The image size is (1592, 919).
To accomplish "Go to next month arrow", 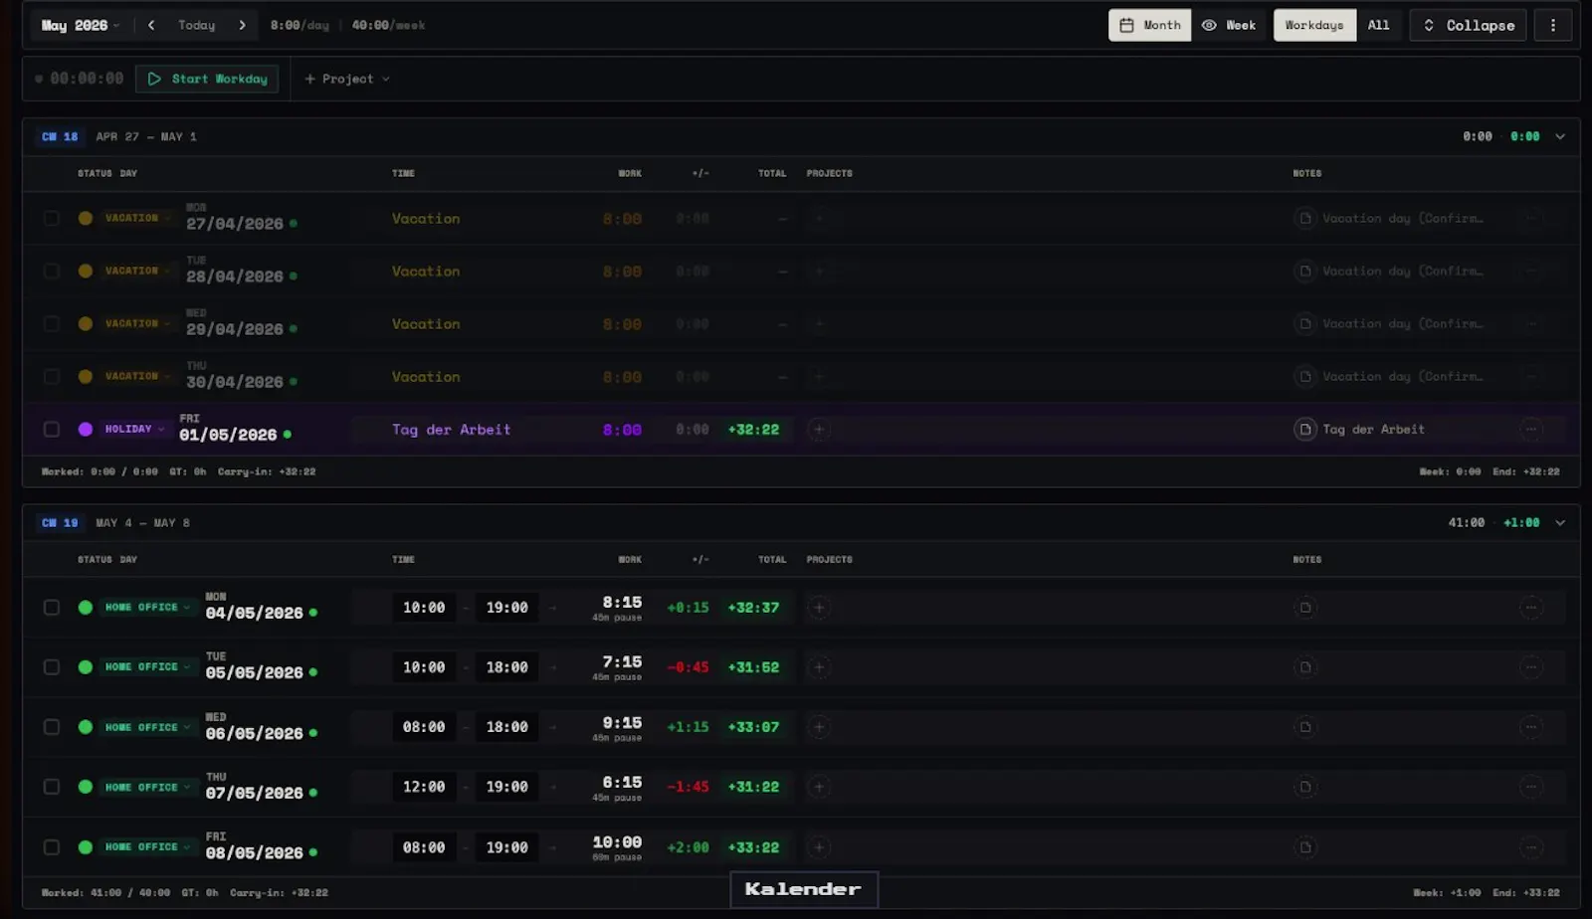I will (x=242, y=25).
